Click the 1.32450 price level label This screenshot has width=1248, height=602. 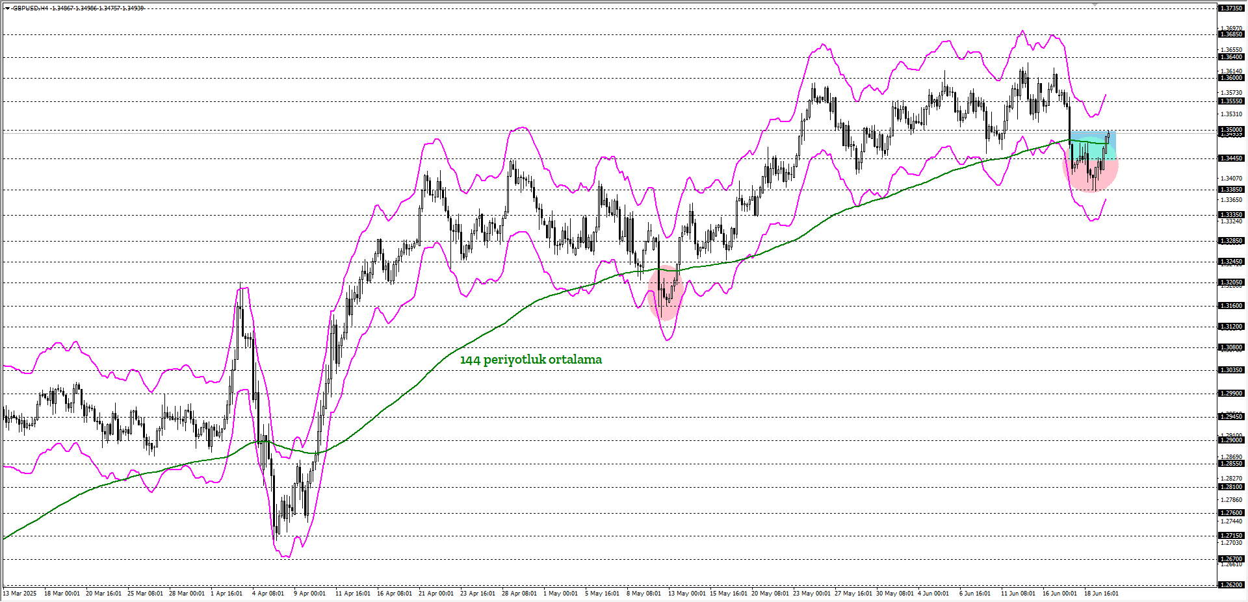pos(1231,262)
